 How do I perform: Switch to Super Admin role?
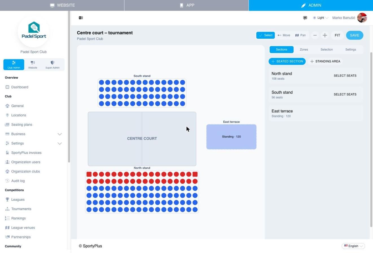(x=53, y=65)
